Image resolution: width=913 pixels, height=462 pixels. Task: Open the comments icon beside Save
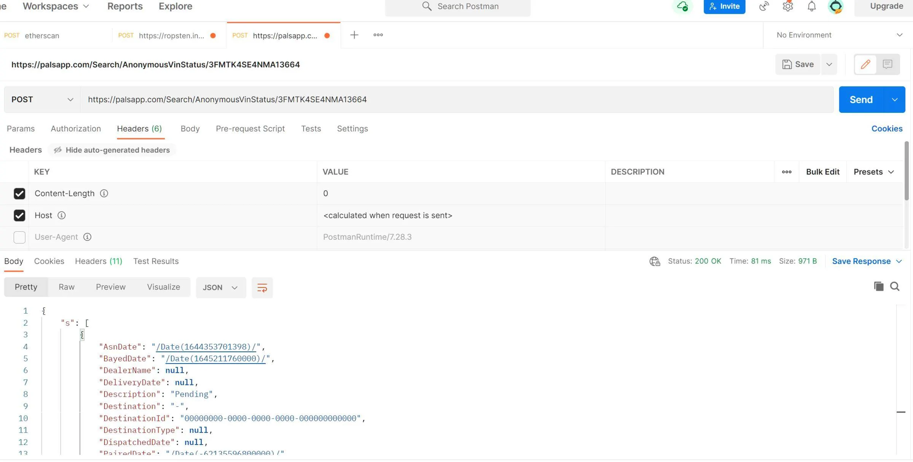(x=888, y=64)
